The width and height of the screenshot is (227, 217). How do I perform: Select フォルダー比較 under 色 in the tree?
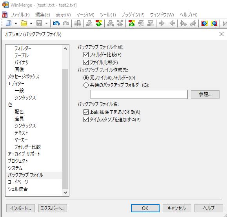[x=28, y=147]
